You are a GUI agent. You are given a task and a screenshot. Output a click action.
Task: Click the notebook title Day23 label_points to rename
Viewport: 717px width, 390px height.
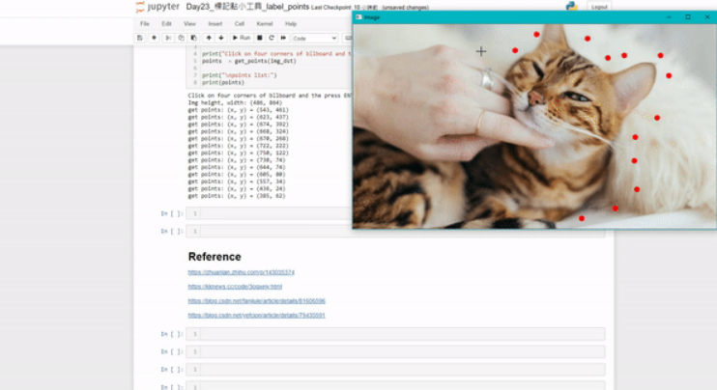[247, 7]
